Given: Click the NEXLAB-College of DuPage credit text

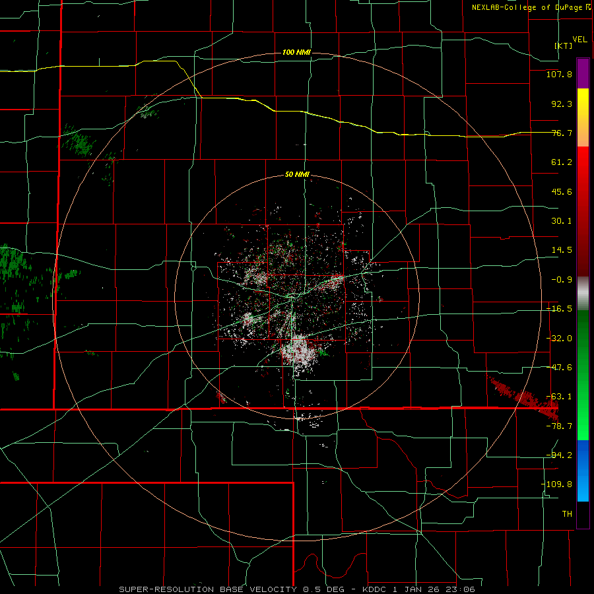Looking at the screenshot, I should 531,7.
